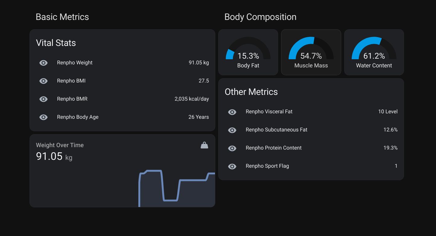Select the Vital Stats card header
Image resolution: width=436 pixels, height=236 pixels.
click(x=56, y=43)
